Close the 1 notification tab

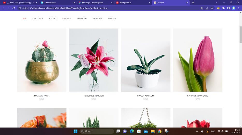(74, 3)
